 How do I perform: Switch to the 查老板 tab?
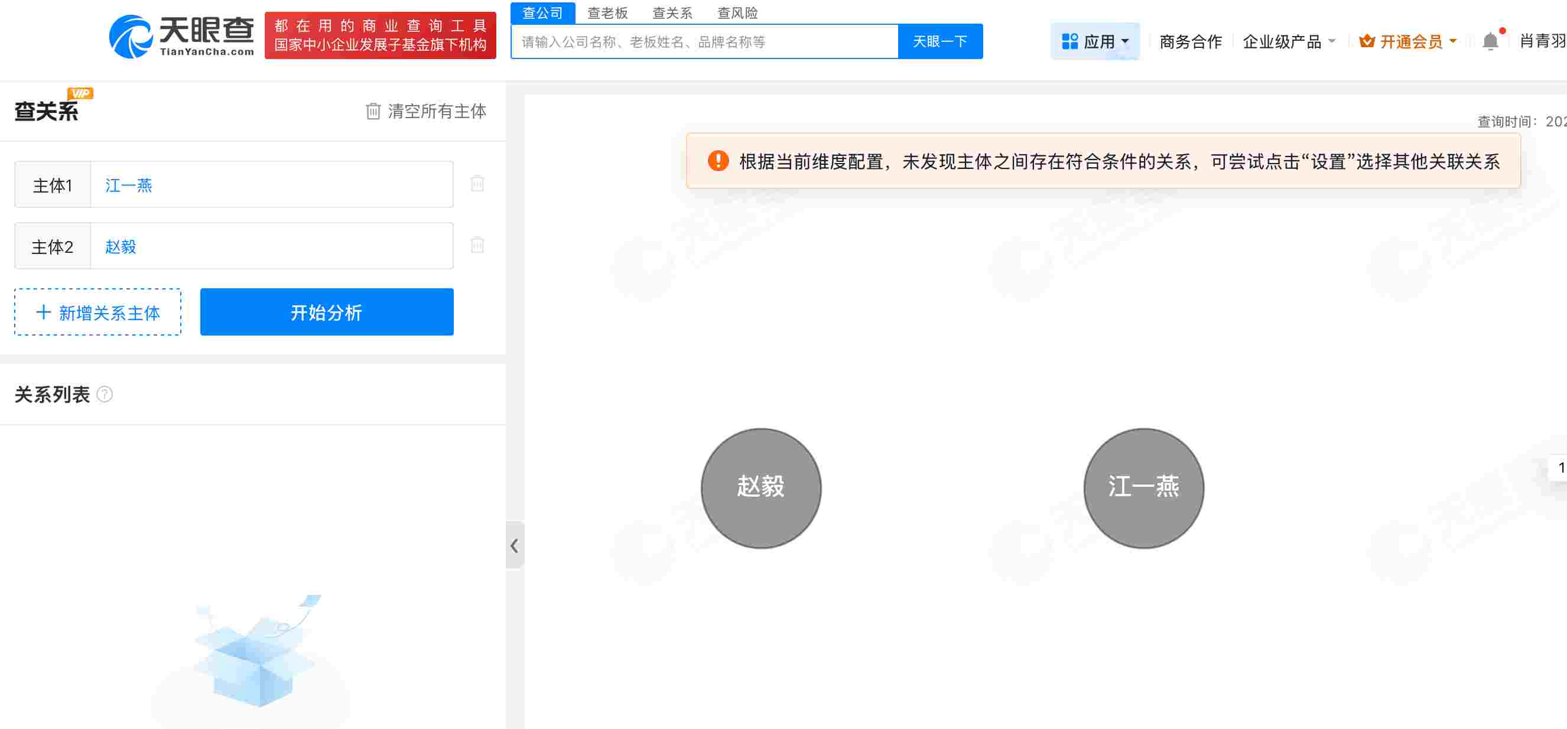tap(607, 13)
